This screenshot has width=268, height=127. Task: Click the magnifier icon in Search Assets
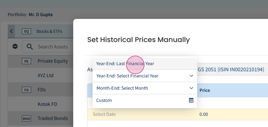pyautogui.click(x=30, y=47)
